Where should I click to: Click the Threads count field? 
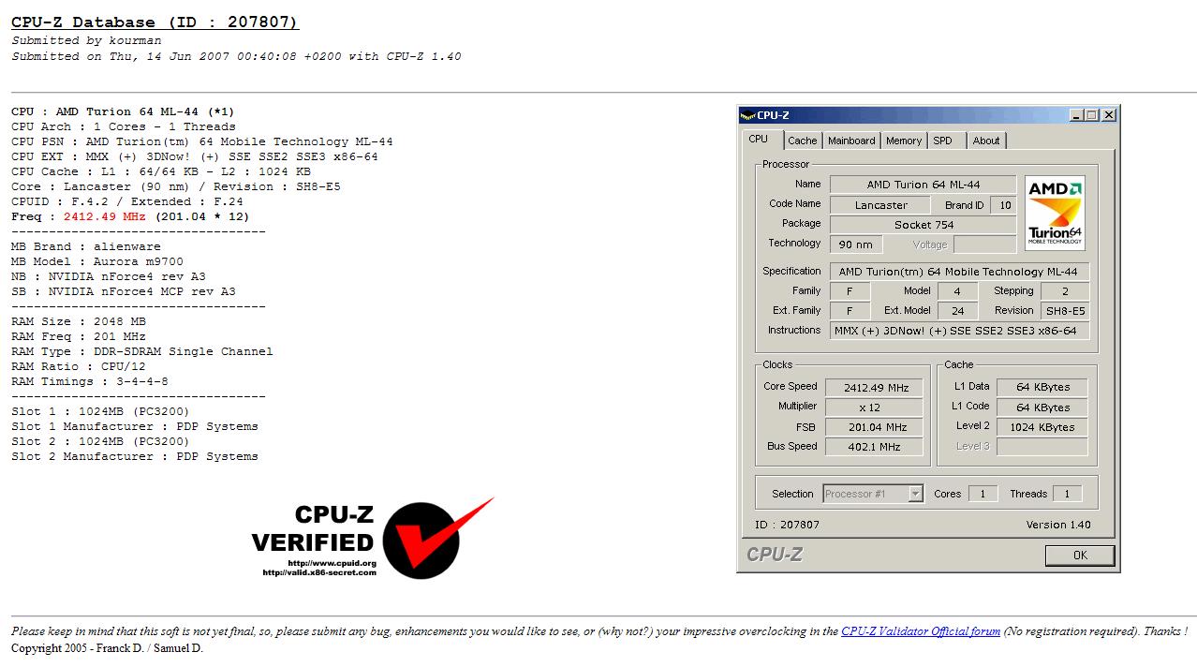pyautogui.click(x=1067, y=494)
